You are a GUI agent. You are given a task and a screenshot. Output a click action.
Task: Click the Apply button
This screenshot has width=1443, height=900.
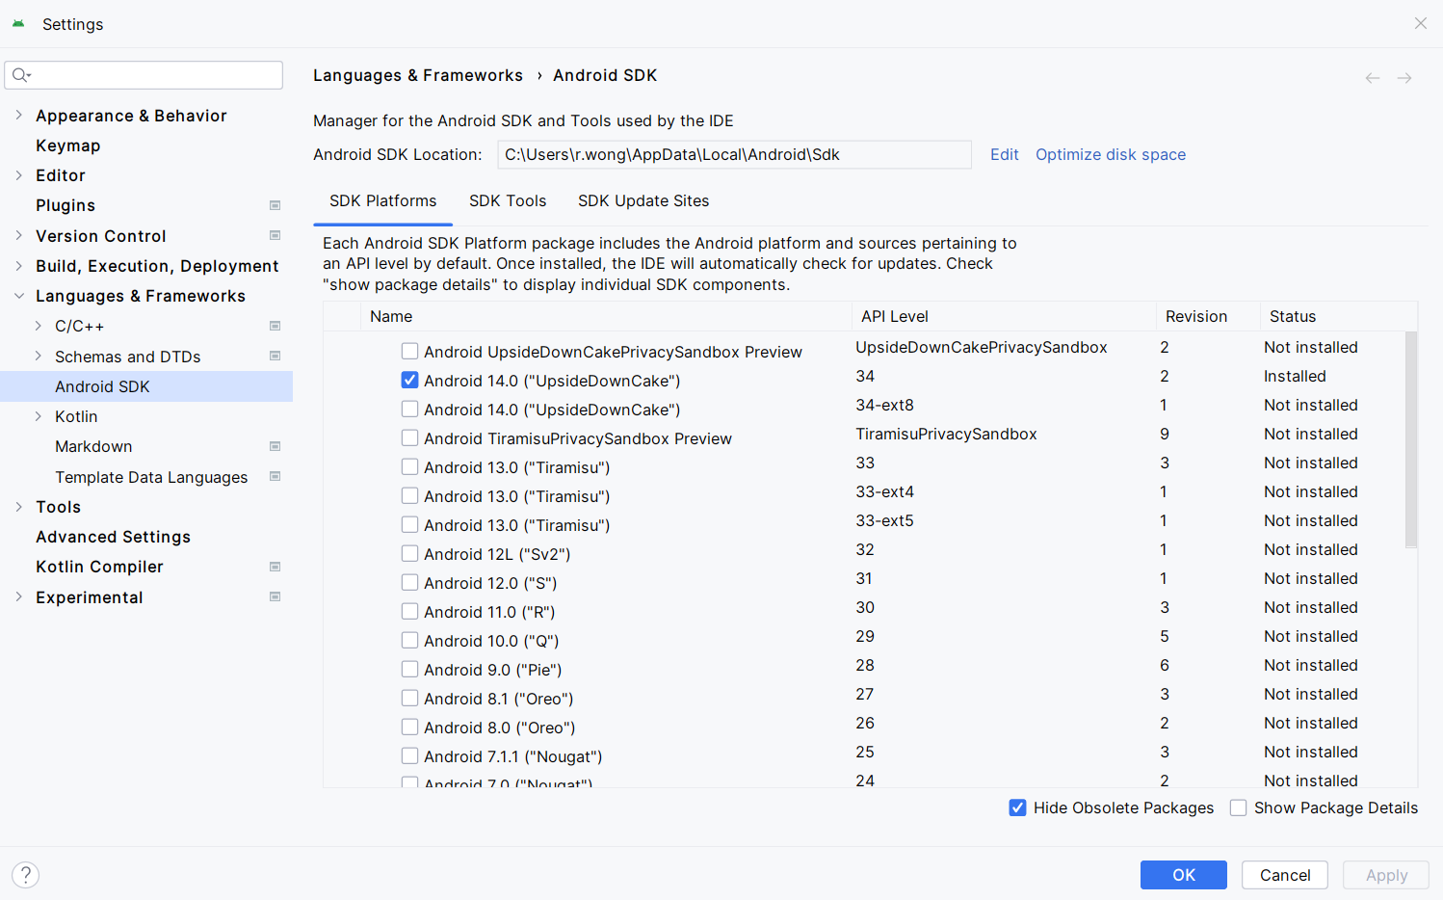pyautogui.click(x=1386, y=875)
